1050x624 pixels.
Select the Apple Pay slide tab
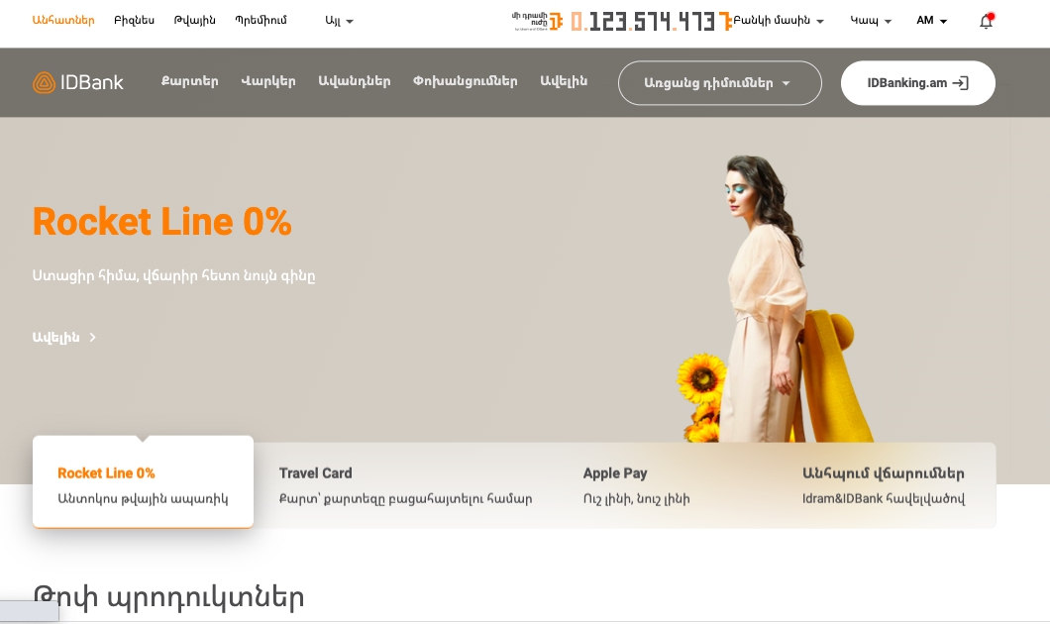tap(636, 484)
